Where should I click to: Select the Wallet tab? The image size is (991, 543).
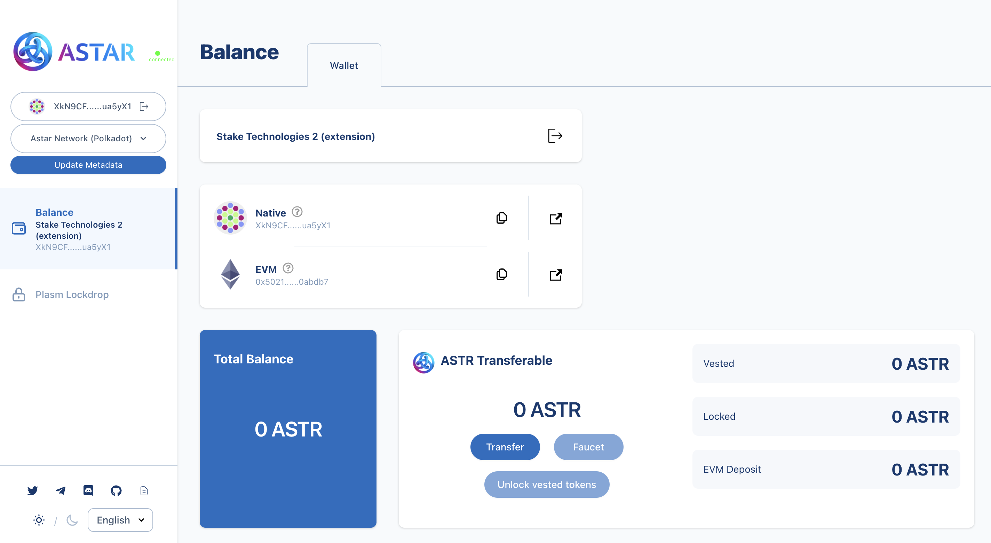click(x=343, y=65)
